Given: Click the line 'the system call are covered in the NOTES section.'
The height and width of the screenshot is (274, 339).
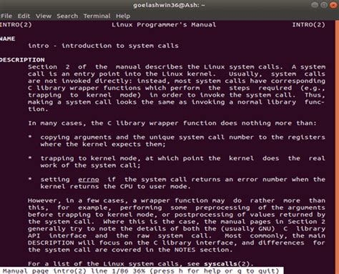Looking at the screenshot, I should tap(130, 250).
